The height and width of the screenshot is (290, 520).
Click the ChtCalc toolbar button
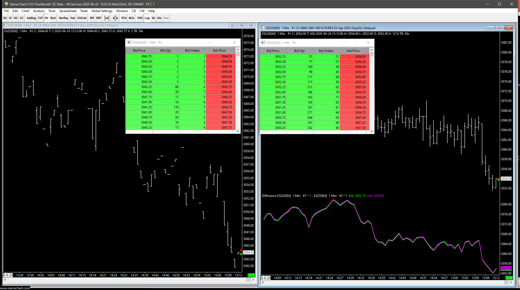(x=82, y=18)
